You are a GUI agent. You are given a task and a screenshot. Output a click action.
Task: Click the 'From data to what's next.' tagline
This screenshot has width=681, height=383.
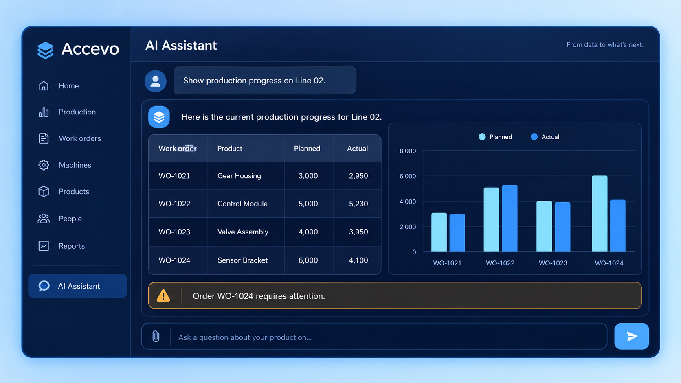605,45
